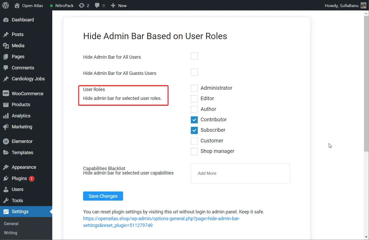Uncheck the Contributor role checkbox
Viewport: 369px width, 240px height.
(194, 120)
